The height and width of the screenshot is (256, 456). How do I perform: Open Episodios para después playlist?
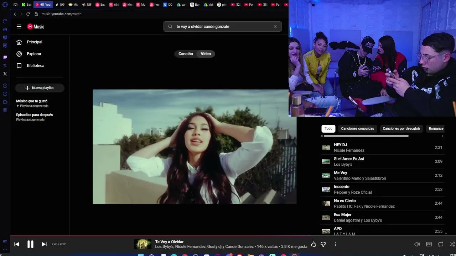(34, 117)
